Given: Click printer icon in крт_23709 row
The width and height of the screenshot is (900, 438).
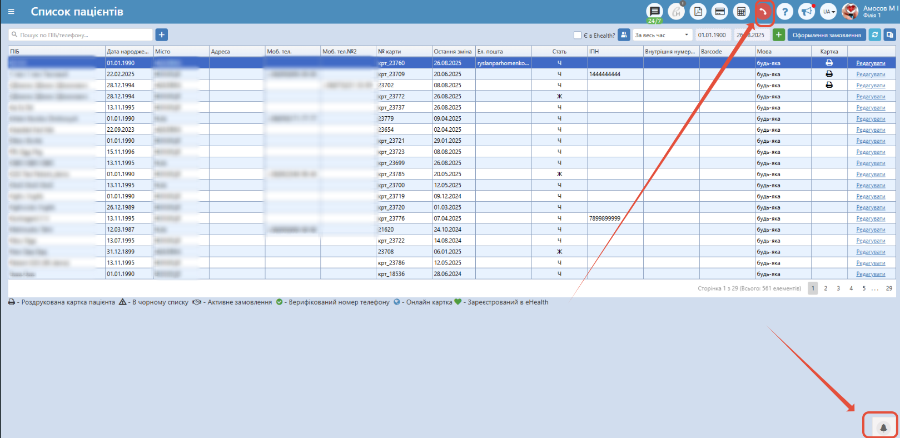Looking at the screenshot, I should click(829, 74).
